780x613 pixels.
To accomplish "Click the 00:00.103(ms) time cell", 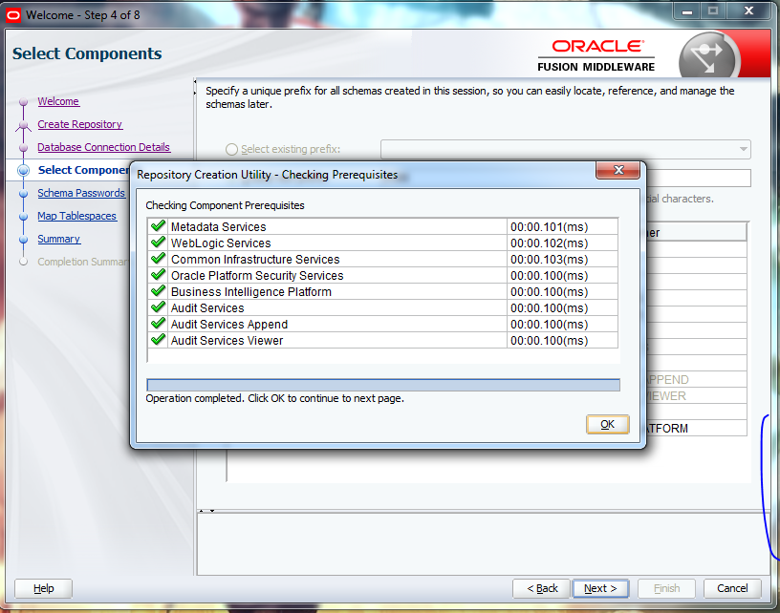I will point(562,260).
